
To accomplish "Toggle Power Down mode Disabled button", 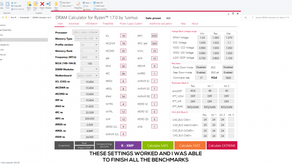I will tap(201, 67).
